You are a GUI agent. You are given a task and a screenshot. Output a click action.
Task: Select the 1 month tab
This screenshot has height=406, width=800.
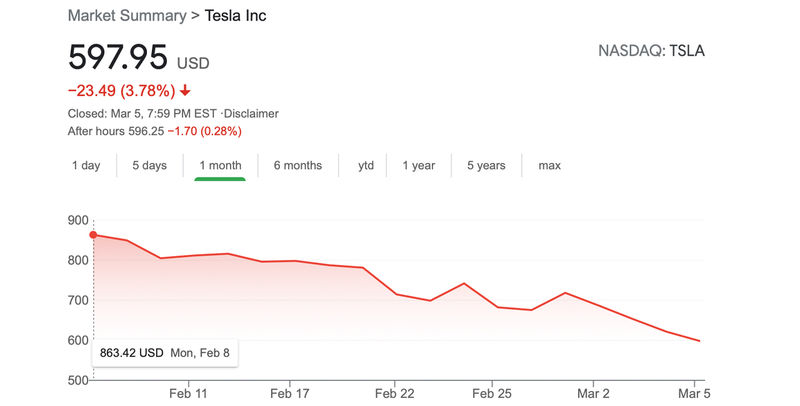pos(220,166)
